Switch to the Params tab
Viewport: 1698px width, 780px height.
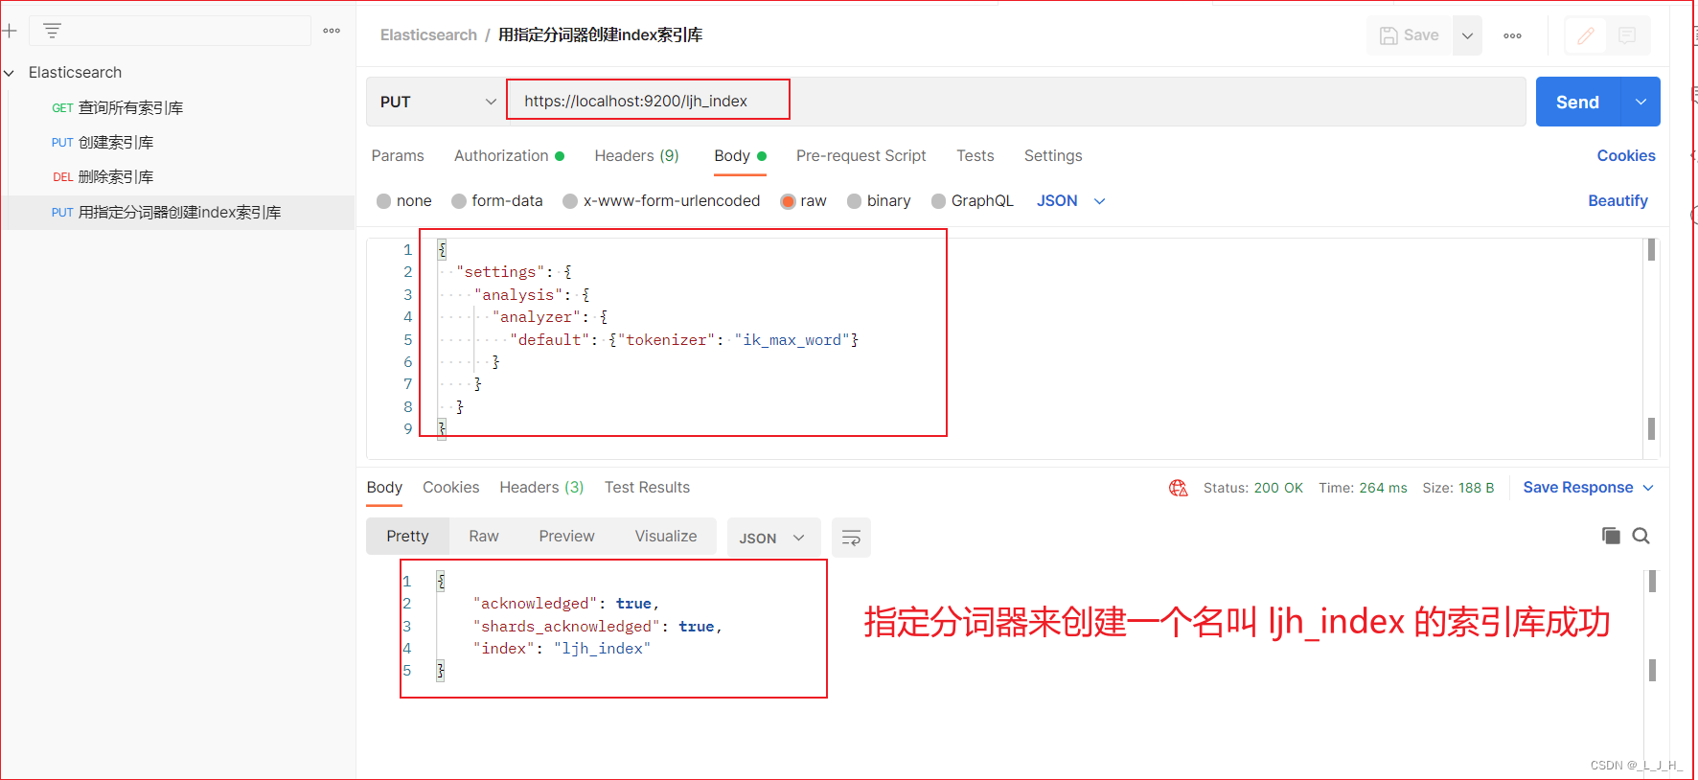tap(398, 155)
